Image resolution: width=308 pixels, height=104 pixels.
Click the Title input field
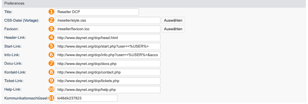click(97, 12)
